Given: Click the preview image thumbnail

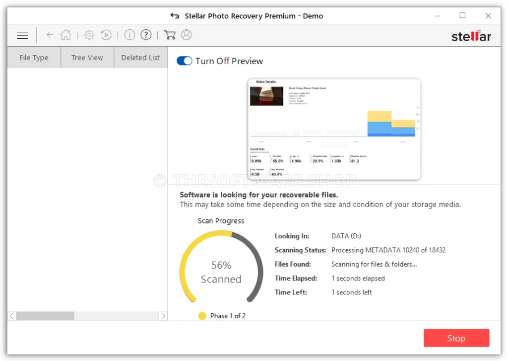Looking at the screenshot, I should [334, 129].
